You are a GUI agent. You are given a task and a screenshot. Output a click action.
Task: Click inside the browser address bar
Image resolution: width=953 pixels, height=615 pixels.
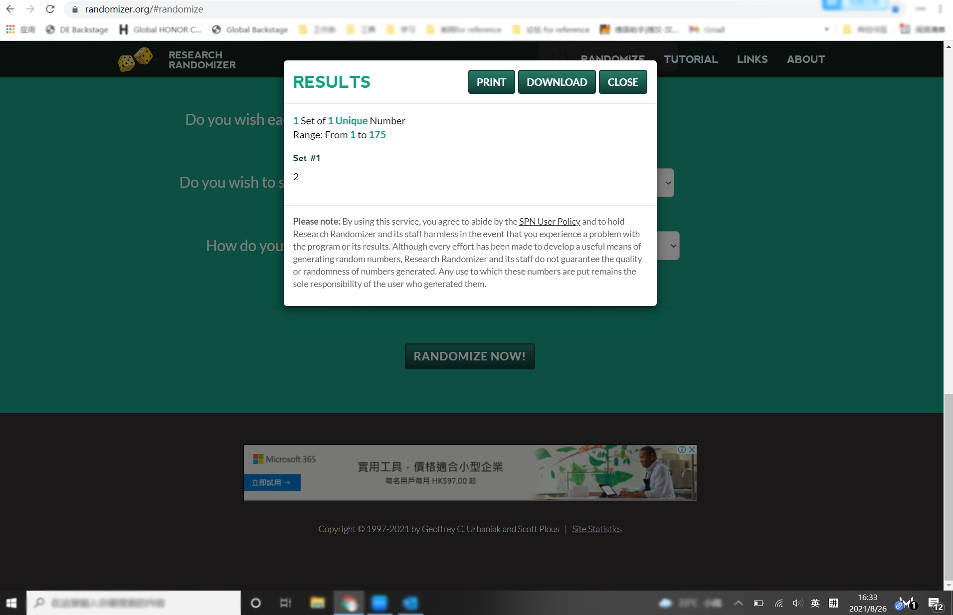[199, 9]
